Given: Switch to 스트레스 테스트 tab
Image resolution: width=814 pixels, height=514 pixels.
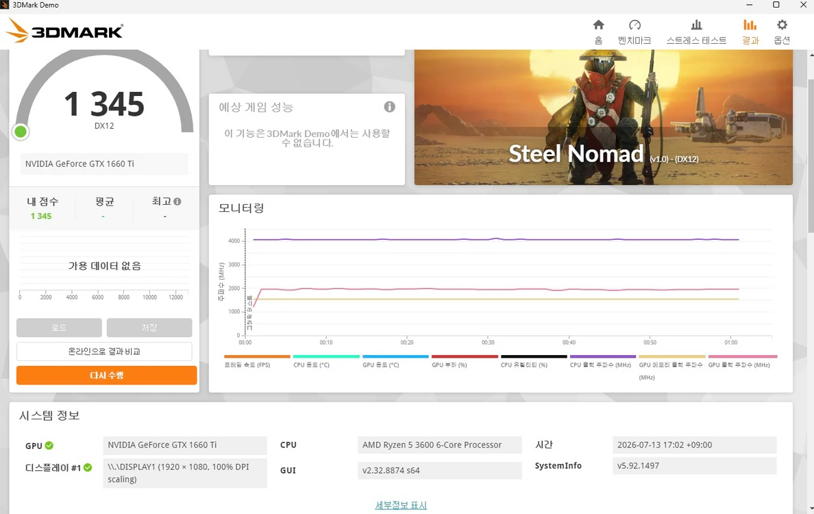Looking at the screenshot, I should pyautogui.click(x=696, y=32).
